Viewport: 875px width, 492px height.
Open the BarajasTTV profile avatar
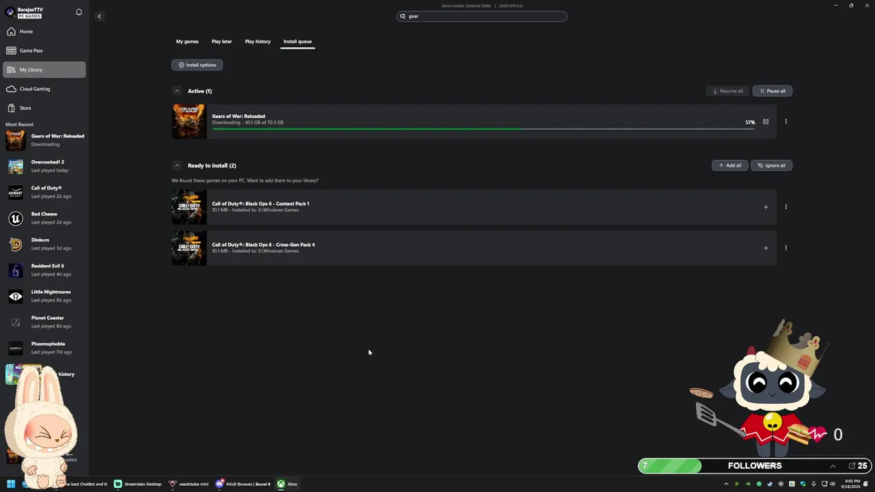point(10,12)
